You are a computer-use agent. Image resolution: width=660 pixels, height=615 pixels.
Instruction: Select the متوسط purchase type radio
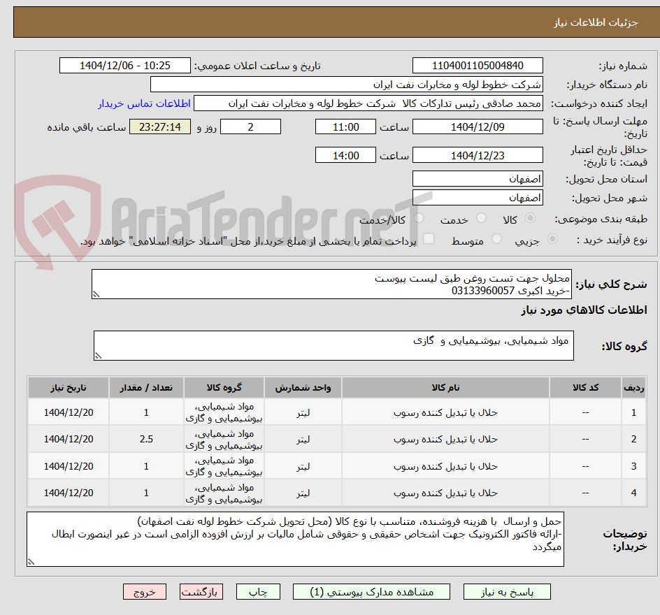coord(496,239)
